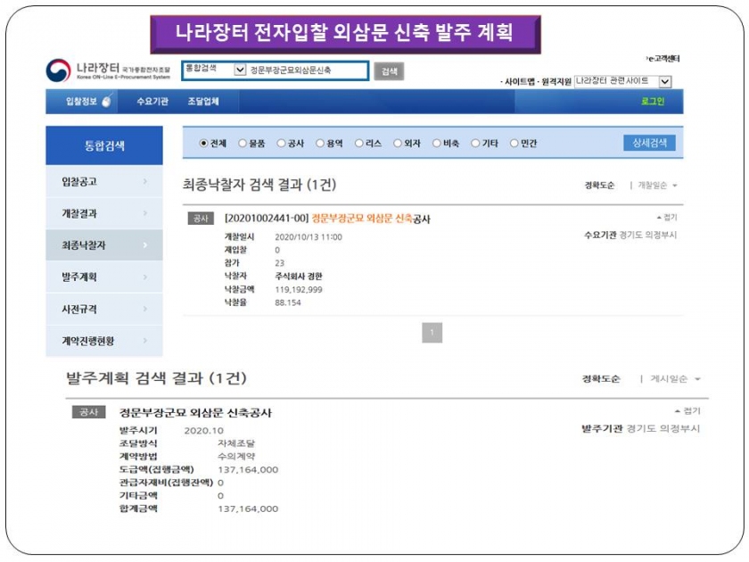Select the 용역 radio button
Screen dimensions: 749x562
[320, 143]
